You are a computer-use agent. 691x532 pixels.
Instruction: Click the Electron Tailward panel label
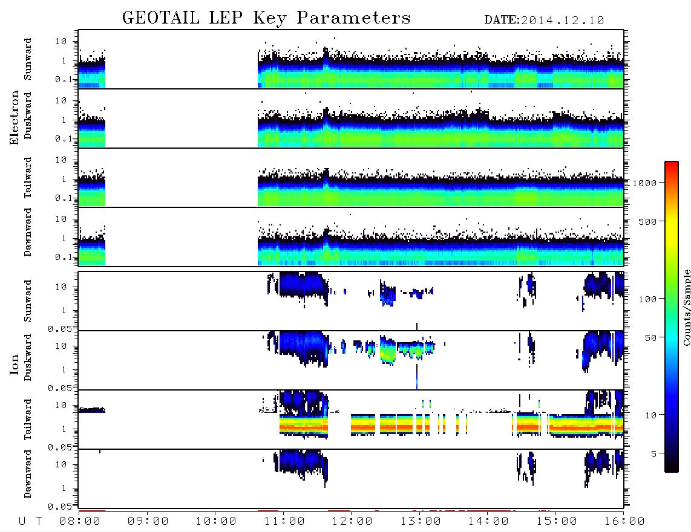point(27,178)
